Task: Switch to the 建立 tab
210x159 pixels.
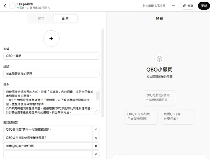Action: point(41,18)
